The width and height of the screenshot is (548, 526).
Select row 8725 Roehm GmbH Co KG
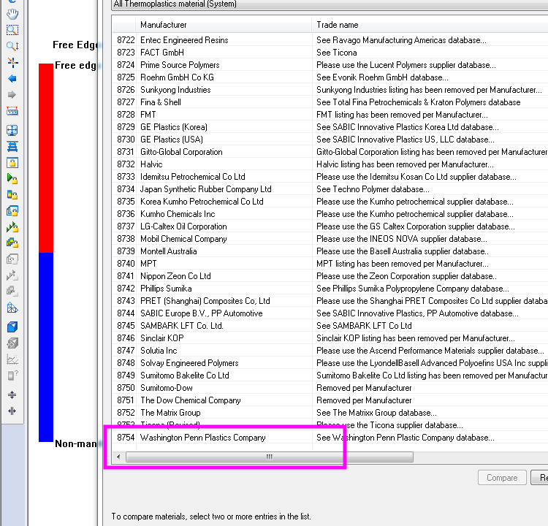pyautogui.click(x=330, y=77)
